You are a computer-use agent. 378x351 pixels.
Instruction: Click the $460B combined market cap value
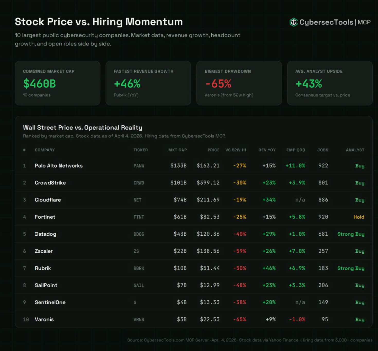pos(39,84)
